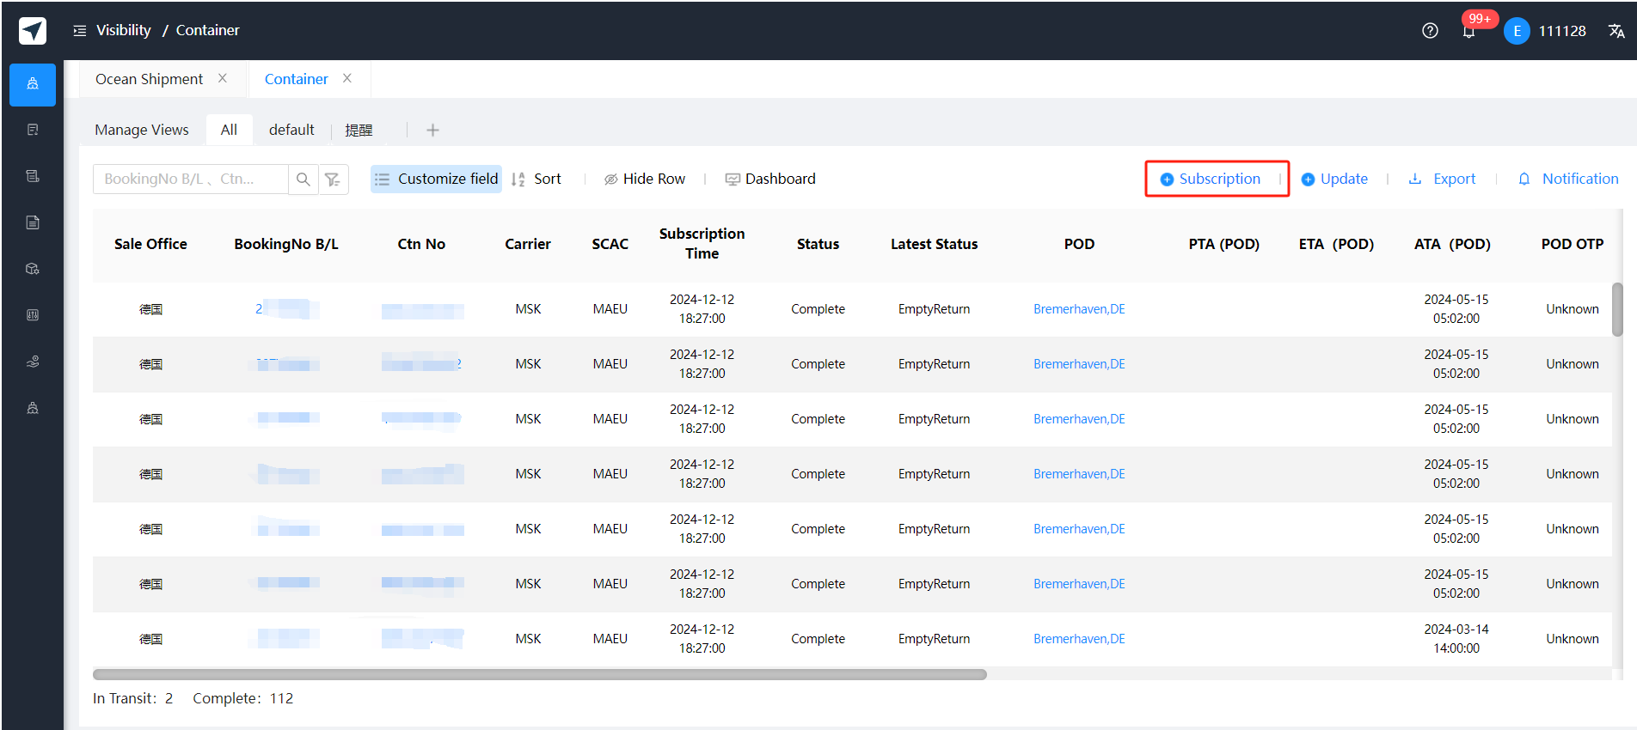Open notifications bell with 99+ badge

pos(1469,31)
